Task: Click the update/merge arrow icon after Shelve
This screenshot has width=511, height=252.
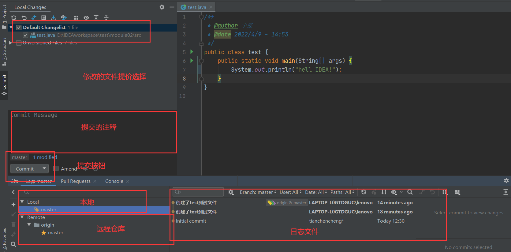Action: point(64,18)
